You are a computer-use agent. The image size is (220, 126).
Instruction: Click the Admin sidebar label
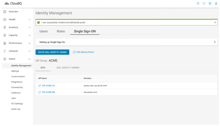(x=12, y=59)
